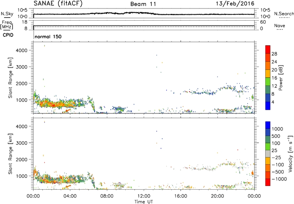Click the frequency axis '18' tick label
The image size is (294, 204).
(24, 22)
